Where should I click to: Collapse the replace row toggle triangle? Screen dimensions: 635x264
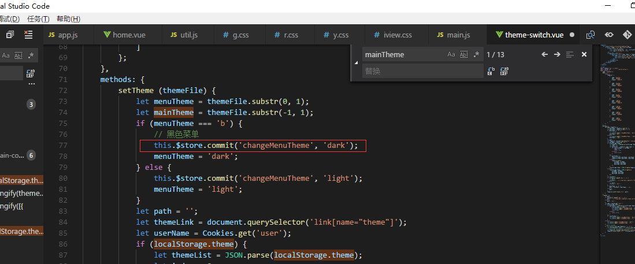(357, 63)
